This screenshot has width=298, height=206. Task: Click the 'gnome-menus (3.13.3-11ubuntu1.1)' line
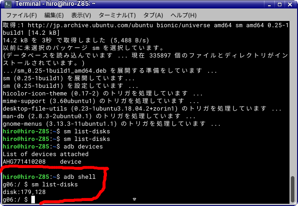(x=111, y=124)
